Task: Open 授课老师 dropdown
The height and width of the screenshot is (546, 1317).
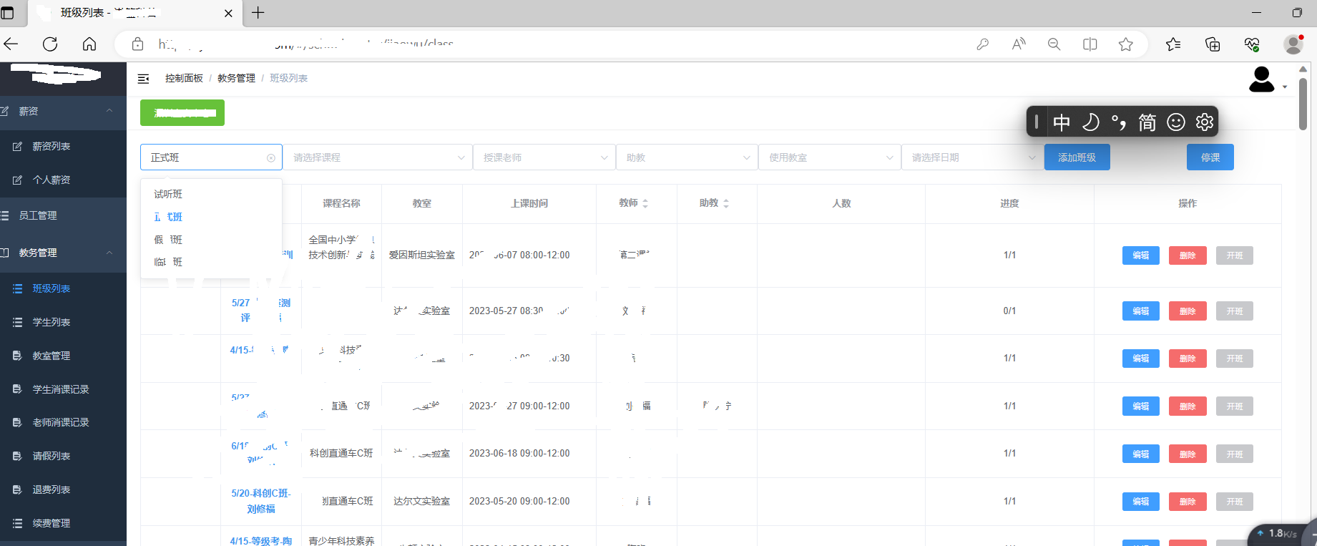Action: tap(544, 157)
